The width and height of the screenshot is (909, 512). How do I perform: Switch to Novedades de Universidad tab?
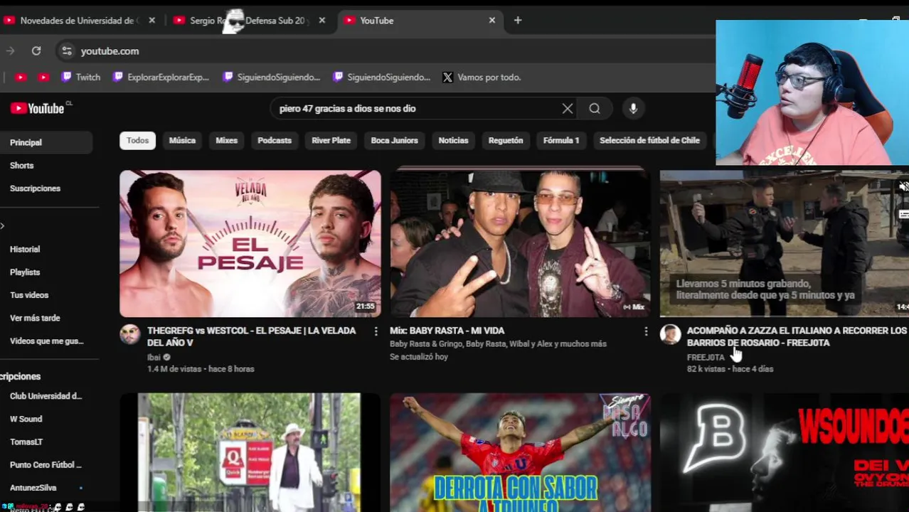tap(78, 21)
